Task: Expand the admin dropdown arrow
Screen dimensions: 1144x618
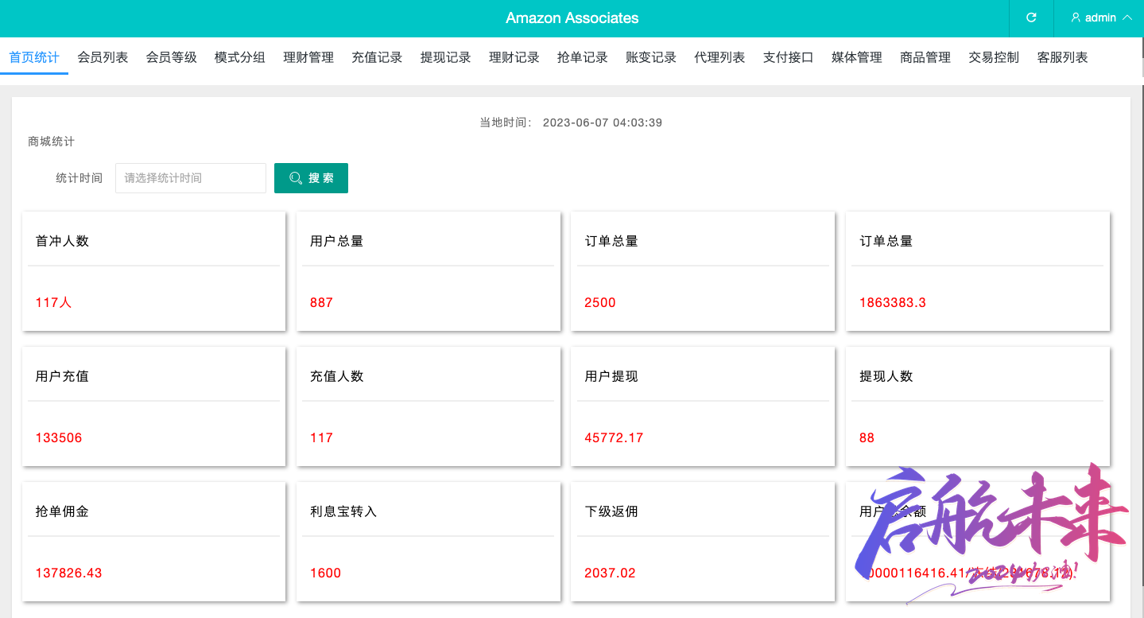Action: pyautogui.click(x=1127, y=17)
